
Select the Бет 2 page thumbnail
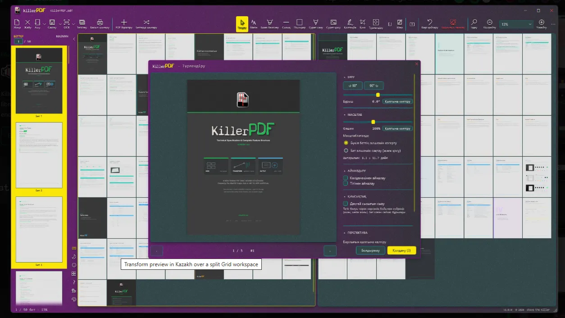click(x=39, y=155)
